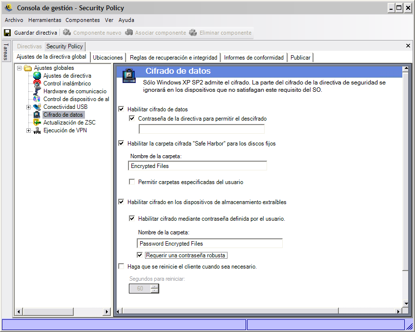Image resolution: width=415 pixels, height=332 pixels.
Task: Uncheck Habilitar cifrado de datos
Action: [121, 109]
